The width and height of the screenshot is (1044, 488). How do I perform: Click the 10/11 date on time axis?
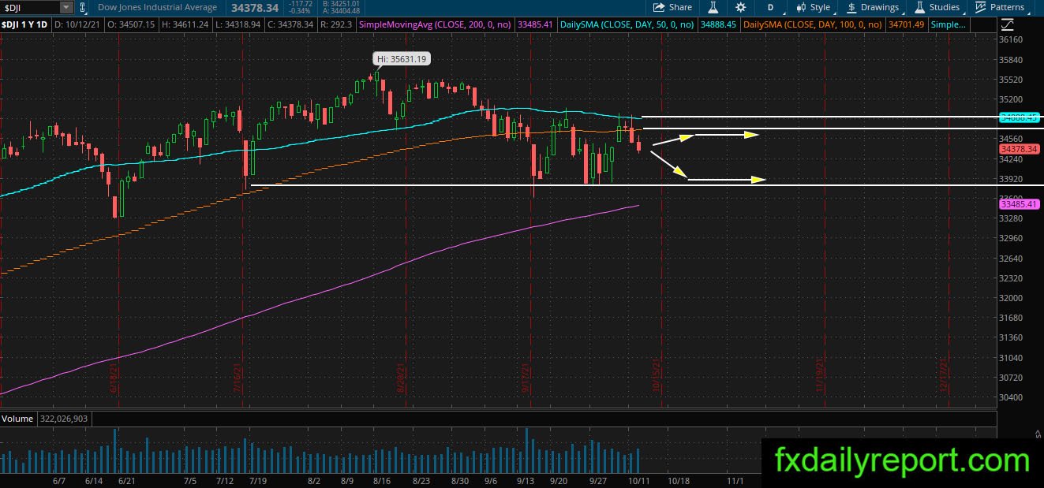(641, 479)
